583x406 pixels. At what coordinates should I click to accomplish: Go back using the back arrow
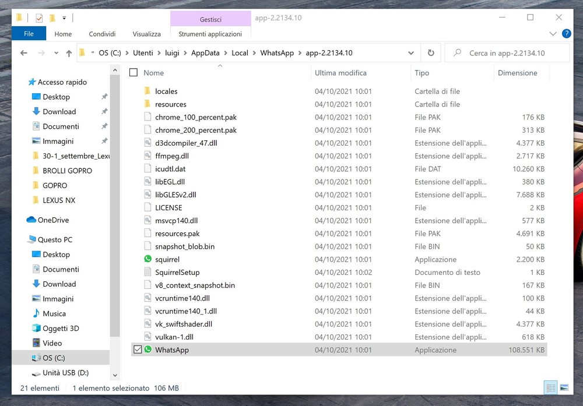(x=24, y=53)
